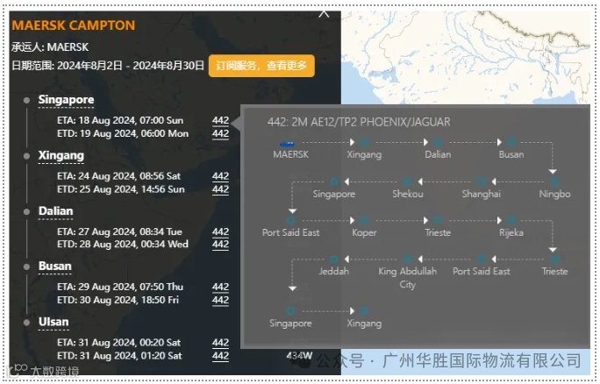Open the Xingang port link in schedule
This screenshot has width=600, height=384.
pos(61,156)
